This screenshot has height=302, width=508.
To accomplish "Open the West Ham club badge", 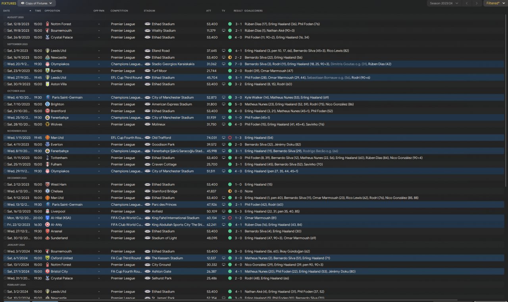I will pos(48,185).
